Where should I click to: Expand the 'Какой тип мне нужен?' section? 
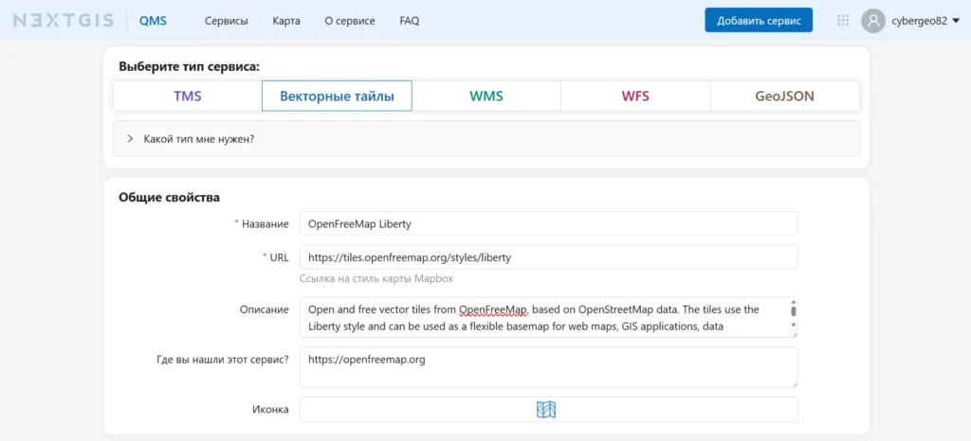pos(486,138)
